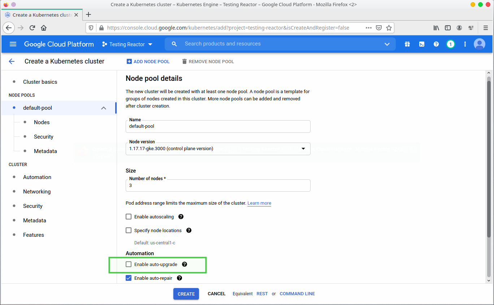Open Learn more about pod address range
This screenshot has width=494, height=305.
click(259, 203)
